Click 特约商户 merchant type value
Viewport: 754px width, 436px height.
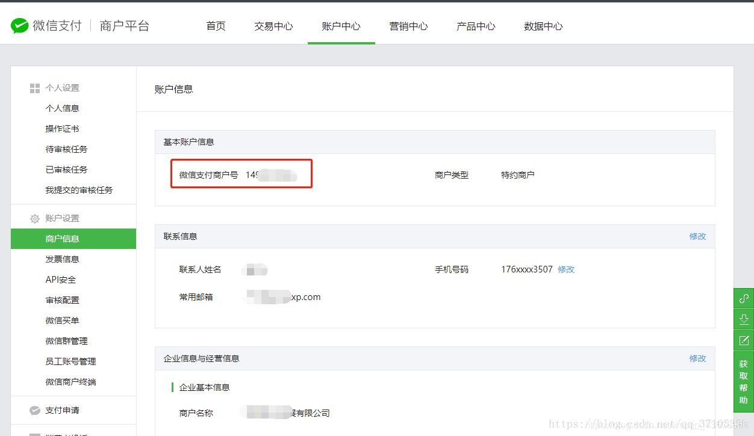coord(518,175)
